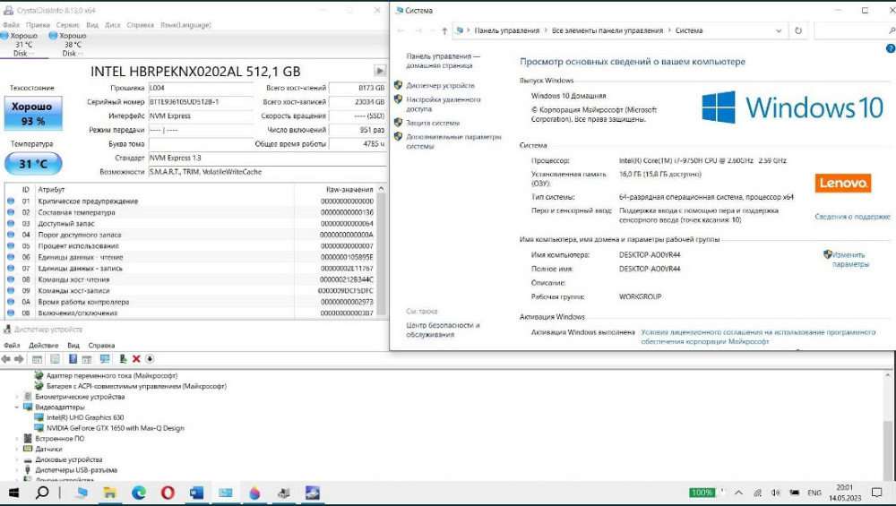
Task: Click the taskbar search magnifier
Action: coord(42,493)
